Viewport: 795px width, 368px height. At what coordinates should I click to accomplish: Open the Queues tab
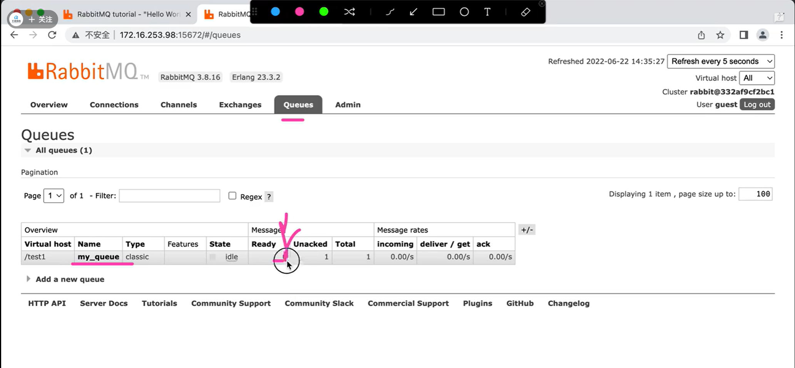coord(298,105)
